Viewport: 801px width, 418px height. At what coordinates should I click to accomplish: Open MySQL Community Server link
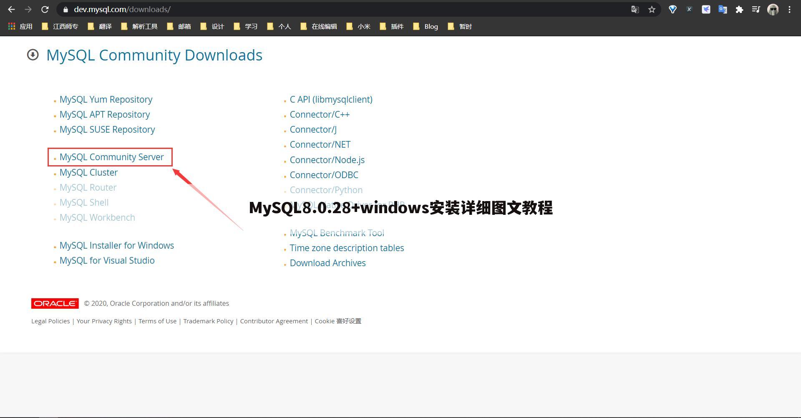(x=111, y=157)
